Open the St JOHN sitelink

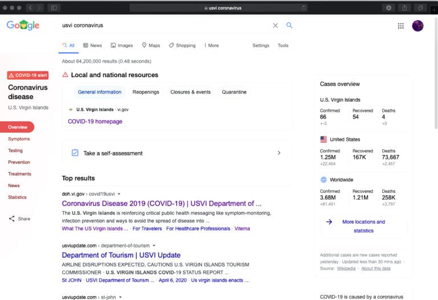[71, 280]
